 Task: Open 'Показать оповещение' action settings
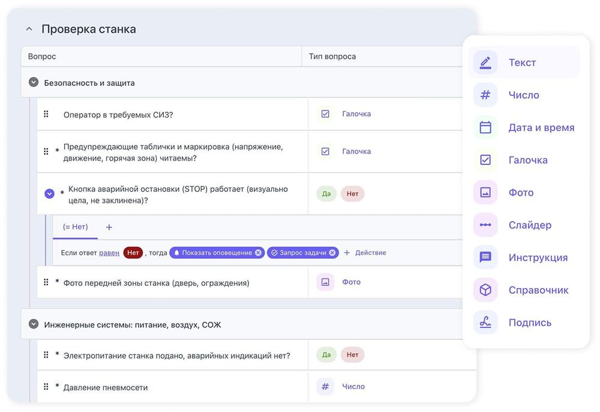pos(217,253)
